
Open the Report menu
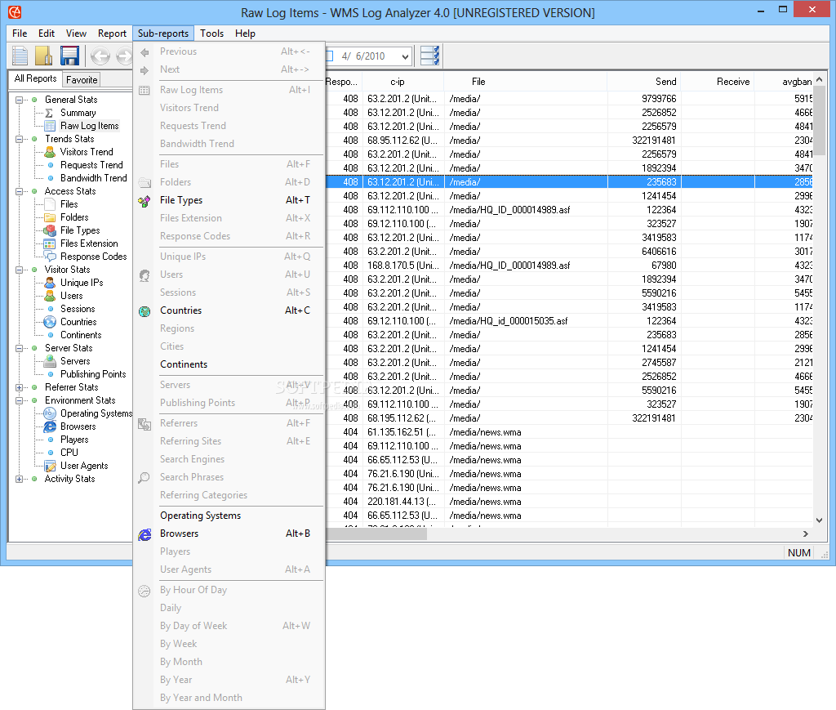[112, 33]
